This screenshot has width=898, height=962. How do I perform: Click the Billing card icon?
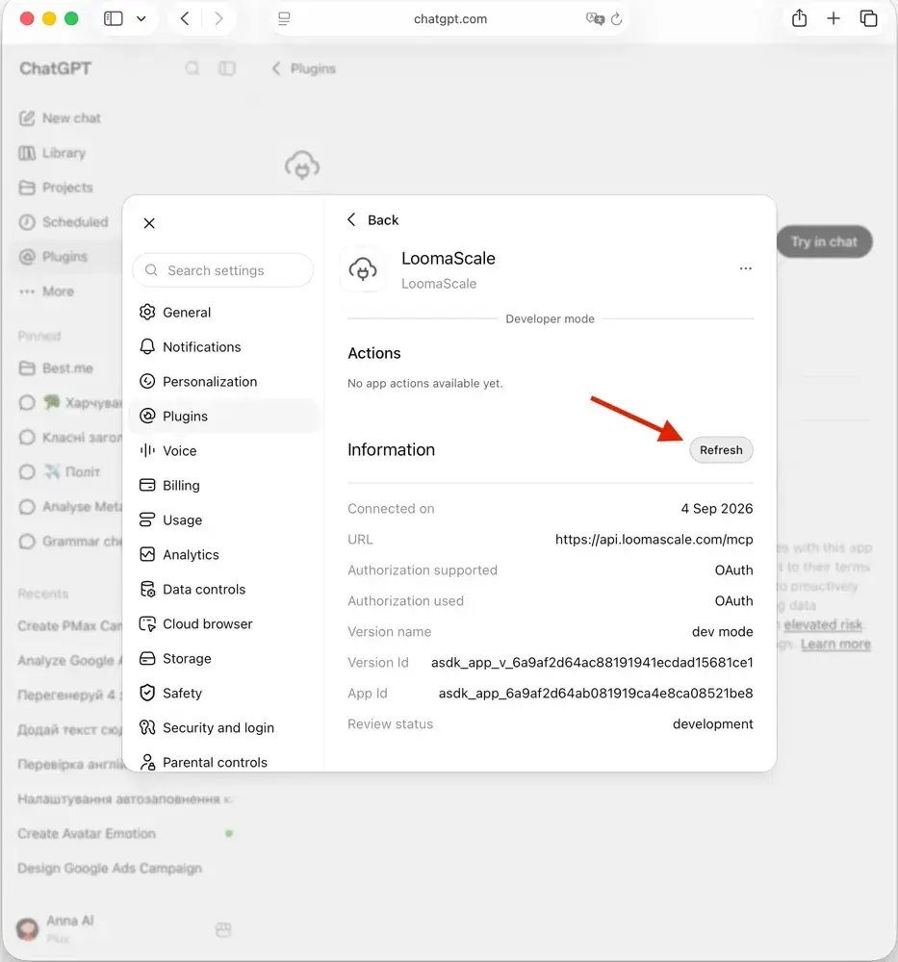coord(147,485)
